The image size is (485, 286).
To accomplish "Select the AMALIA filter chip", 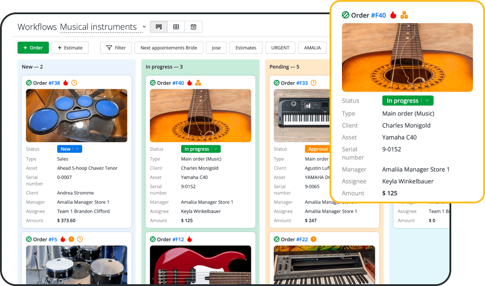I will click(312, 48).
